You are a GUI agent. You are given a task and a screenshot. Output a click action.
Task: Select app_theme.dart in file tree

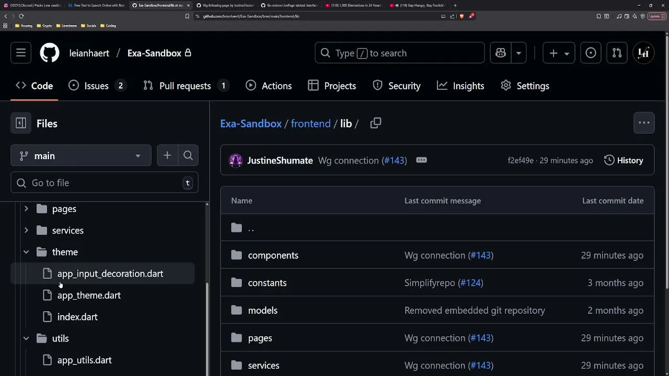pyautogui.click(x=89, y=296)
